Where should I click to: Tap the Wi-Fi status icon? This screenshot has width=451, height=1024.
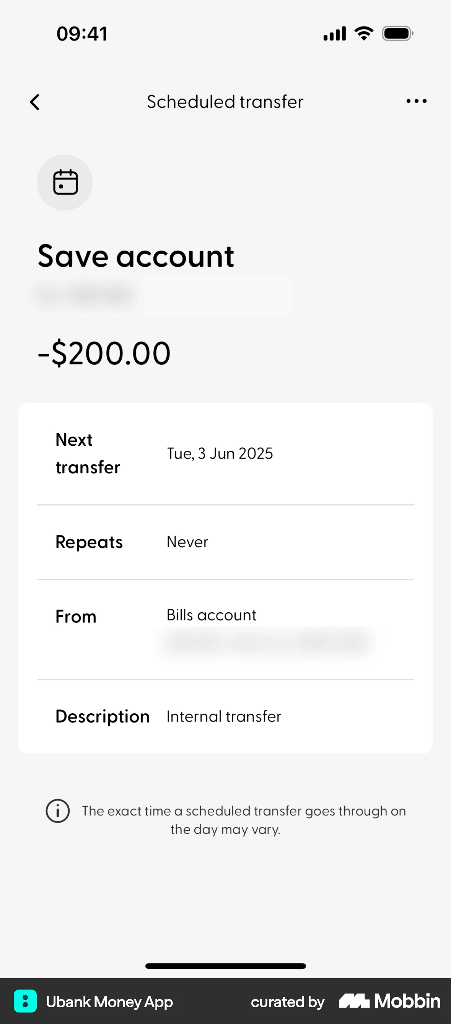click(363, 33)
